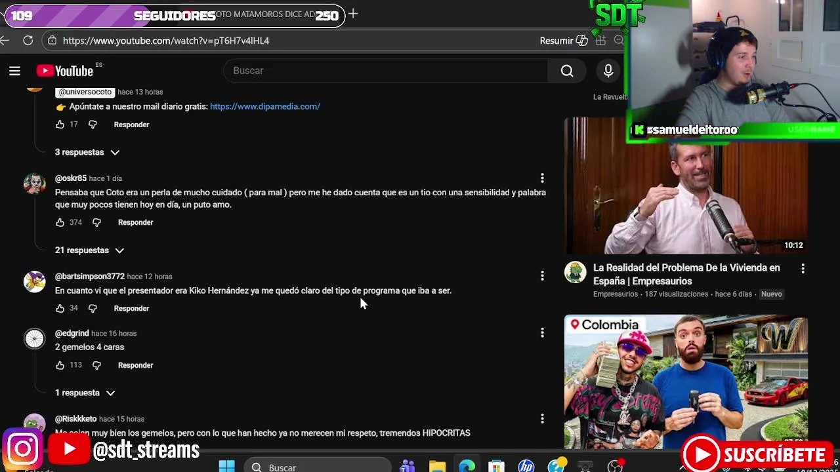Open Microsoft Store from the taskbar

tap(496, 466)
